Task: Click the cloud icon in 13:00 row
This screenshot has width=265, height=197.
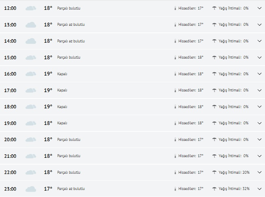Action: (31, 25)
